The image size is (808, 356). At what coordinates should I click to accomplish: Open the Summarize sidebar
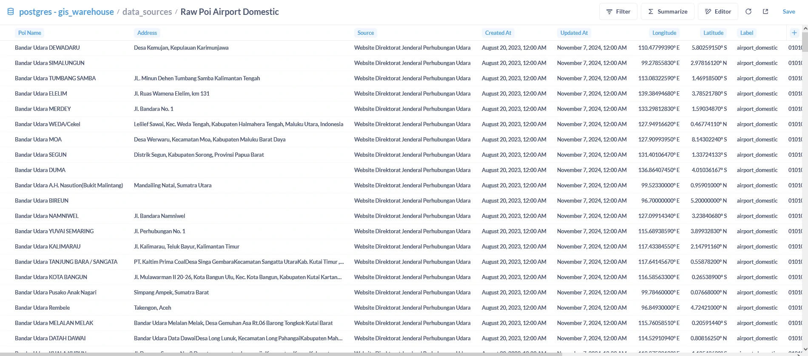click(667, 11)
